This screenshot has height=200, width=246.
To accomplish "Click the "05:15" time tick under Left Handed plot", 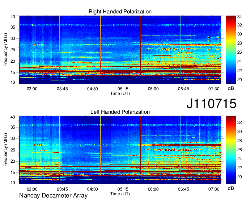I will coord(123,189).
